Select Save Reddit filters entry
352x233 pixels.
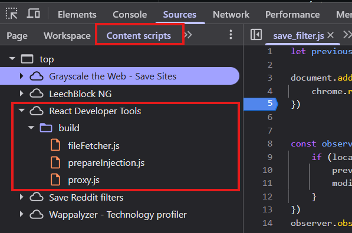pos(87,198)
